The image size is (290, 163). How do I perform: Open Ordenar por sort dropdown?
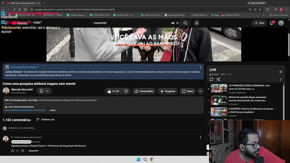pos(46,120)
